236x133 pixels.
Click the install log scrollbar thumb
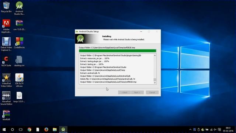click(x=155, y=80)
